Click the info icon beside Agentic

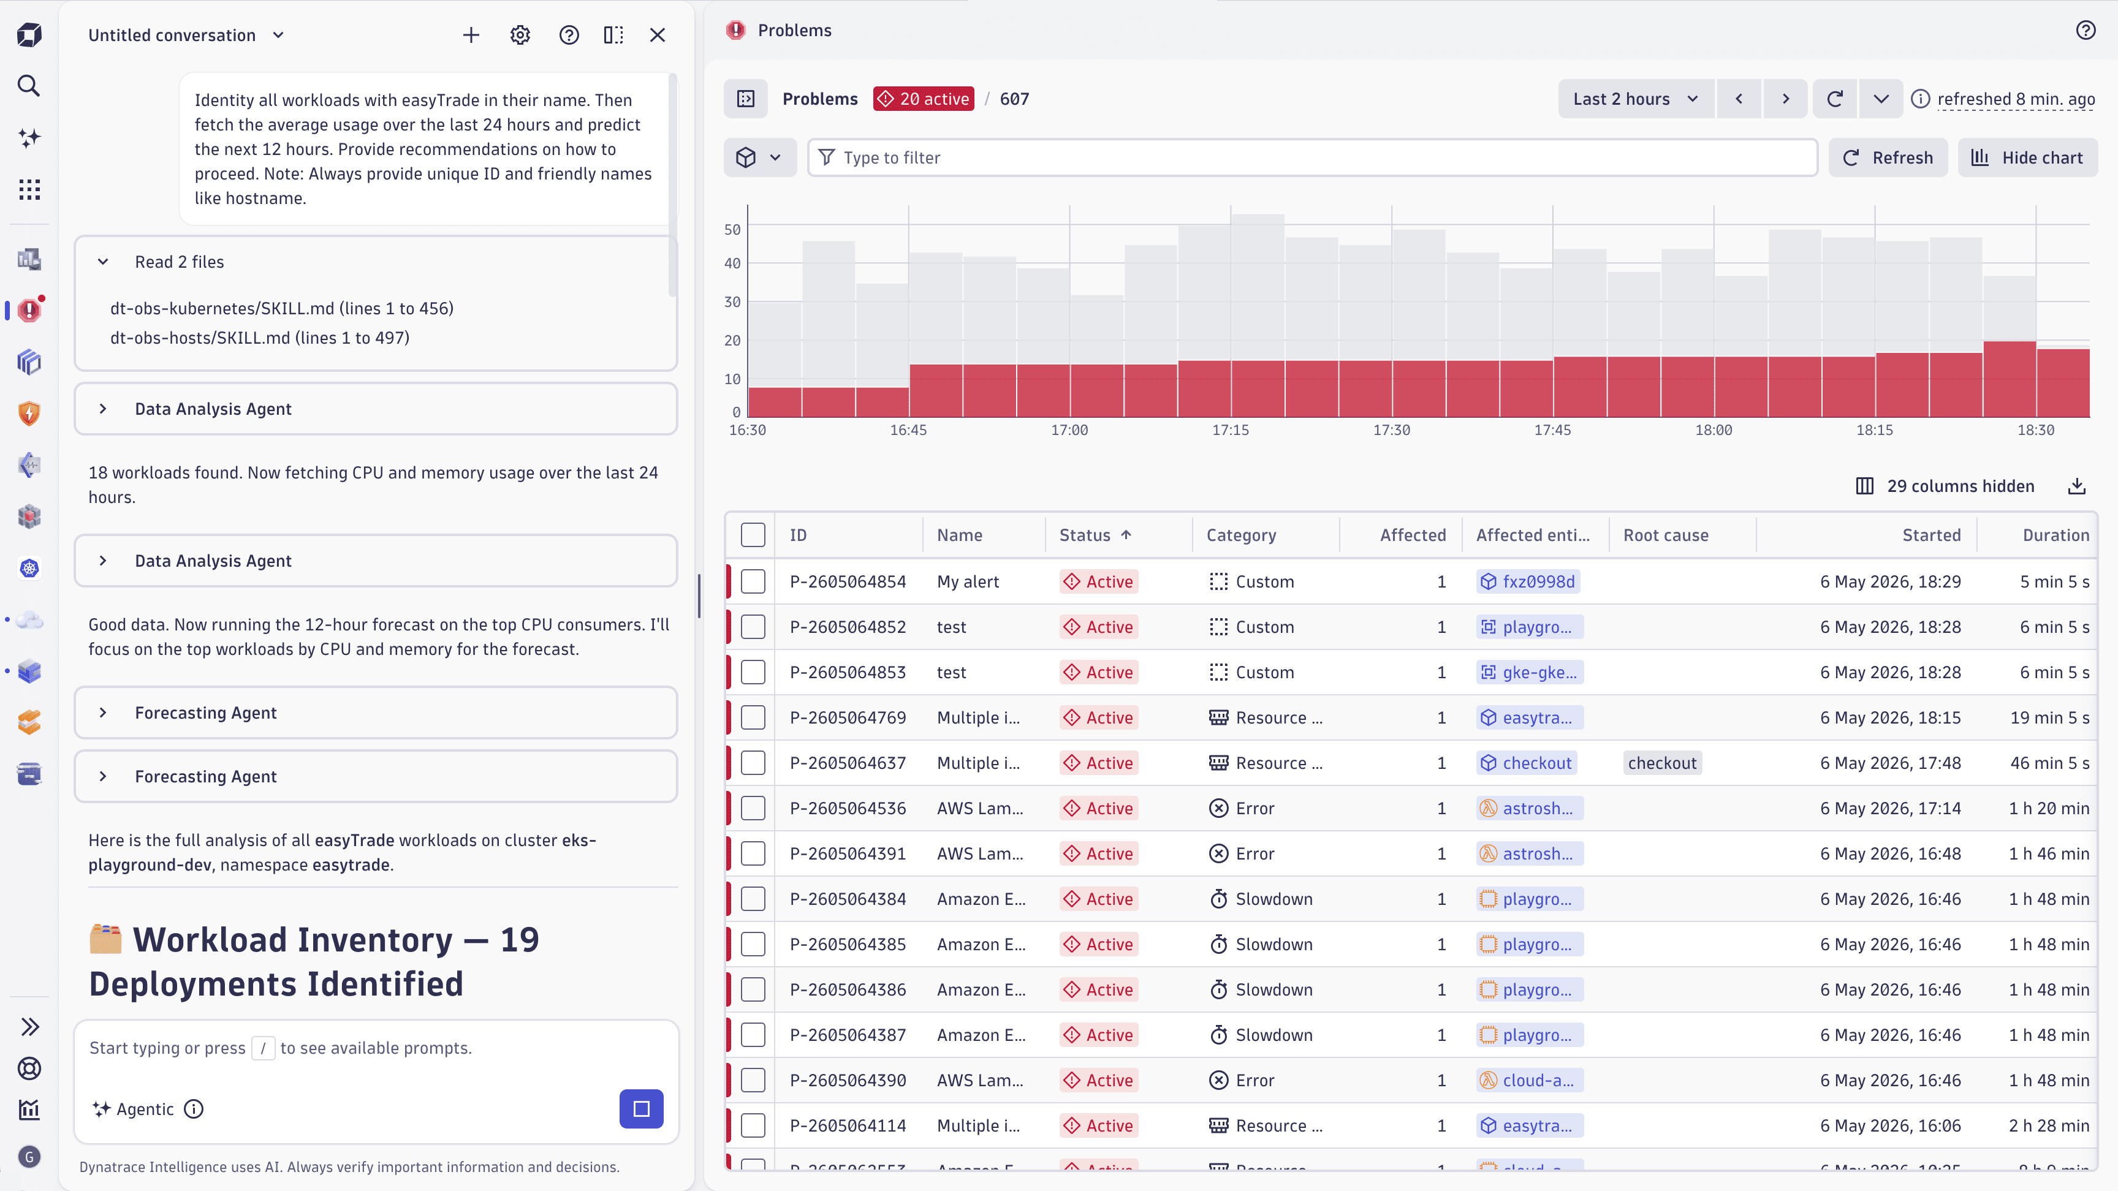[194, 1109]
